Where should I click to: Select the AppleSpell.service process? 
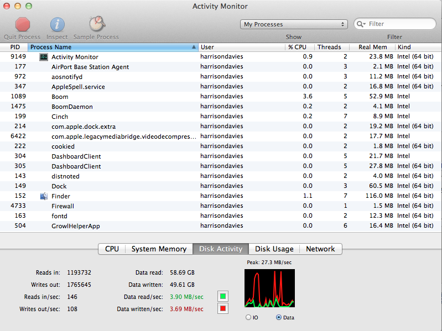[221, 87]
